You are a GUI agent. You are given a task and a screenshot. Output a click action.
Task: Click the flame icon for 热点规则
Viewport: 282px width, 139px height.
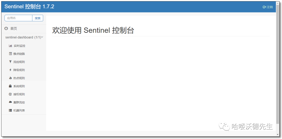[10, 78]
